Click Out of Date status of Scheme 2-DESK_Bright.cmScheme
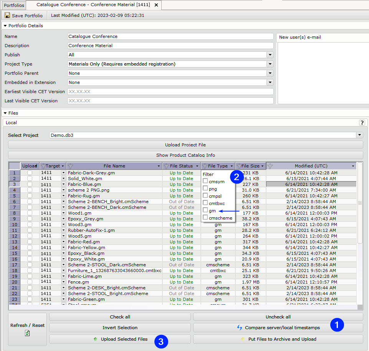 182,288
